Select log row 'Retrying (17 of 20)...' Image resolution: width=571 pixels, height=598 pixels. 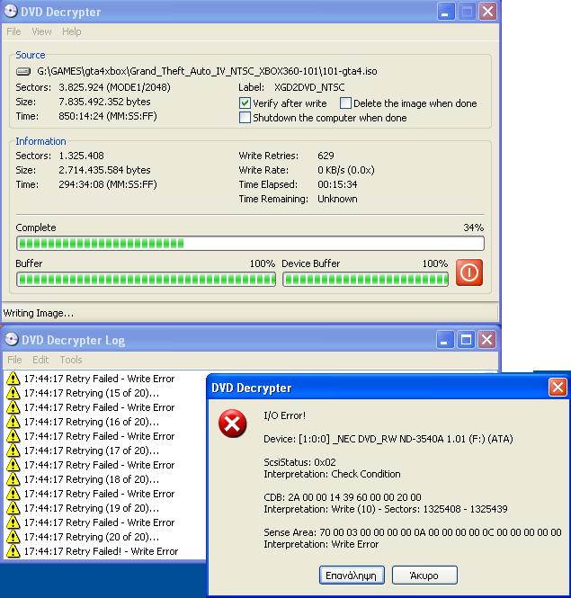[x=91, y=451]
